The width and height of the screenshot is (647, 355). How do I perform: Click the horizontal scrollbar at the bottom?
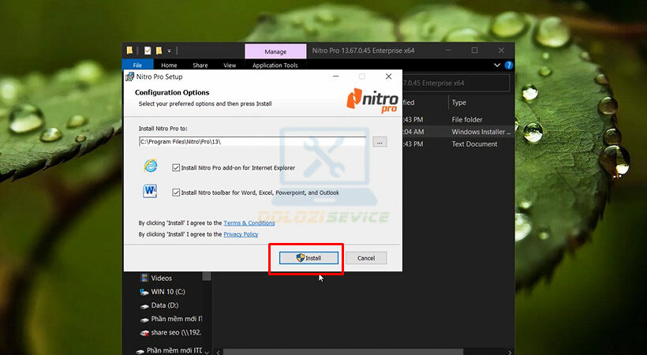(x=355, y=351)
